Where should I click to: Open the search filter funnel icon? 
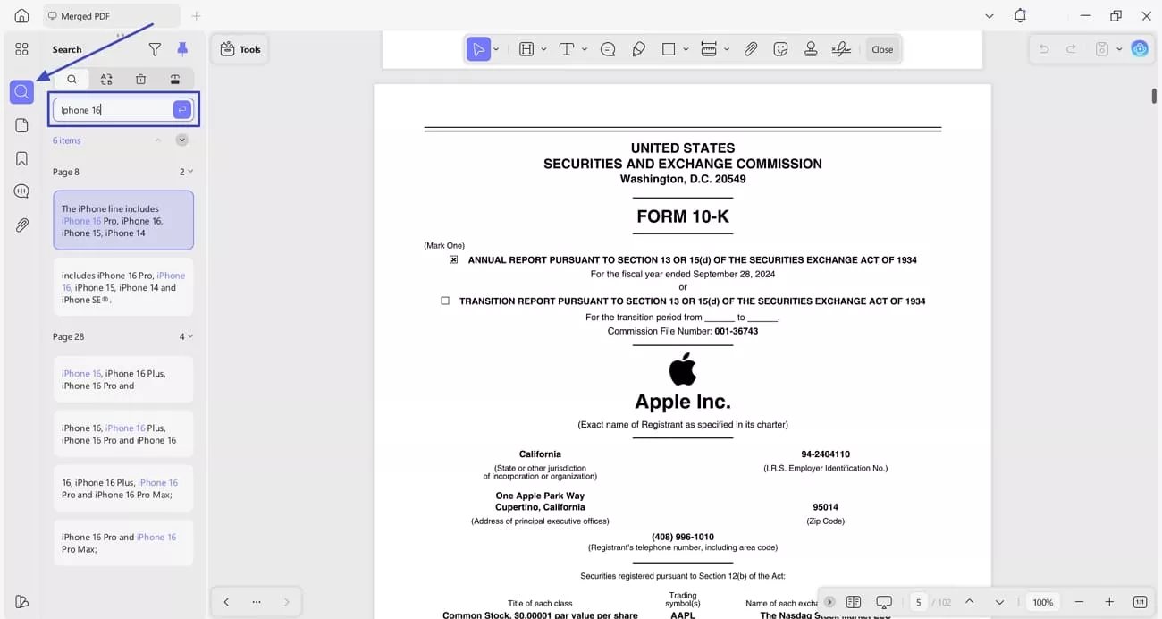(x=155, y=49)
